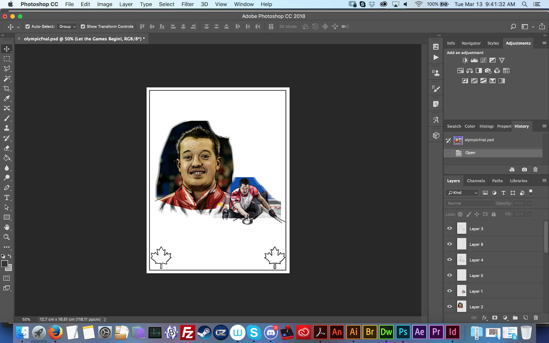Open Firefox from the Dock
549x343 pixels.
click(x=56, y=332)
